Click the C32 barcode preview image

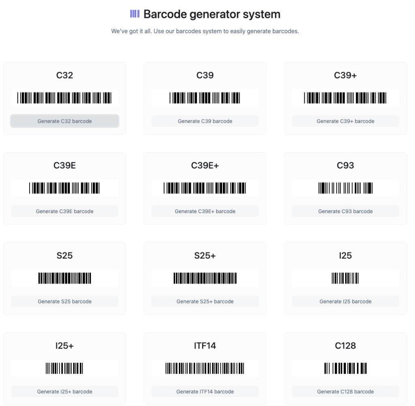(x=64, y=98)
